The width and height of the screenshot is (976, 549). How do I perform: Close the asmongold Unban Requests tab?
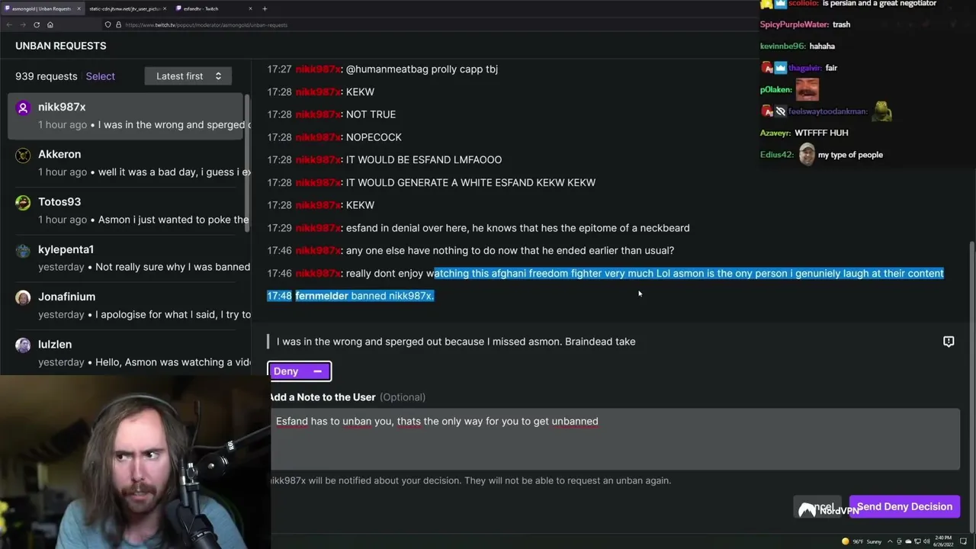point(78,8)
